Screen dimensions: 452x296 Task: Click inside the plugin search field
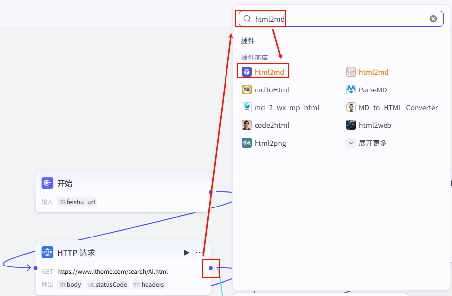point(345,19)
